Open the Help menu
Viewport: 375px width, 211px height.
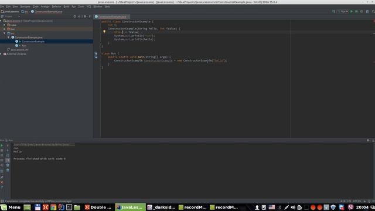click(107, 6)
